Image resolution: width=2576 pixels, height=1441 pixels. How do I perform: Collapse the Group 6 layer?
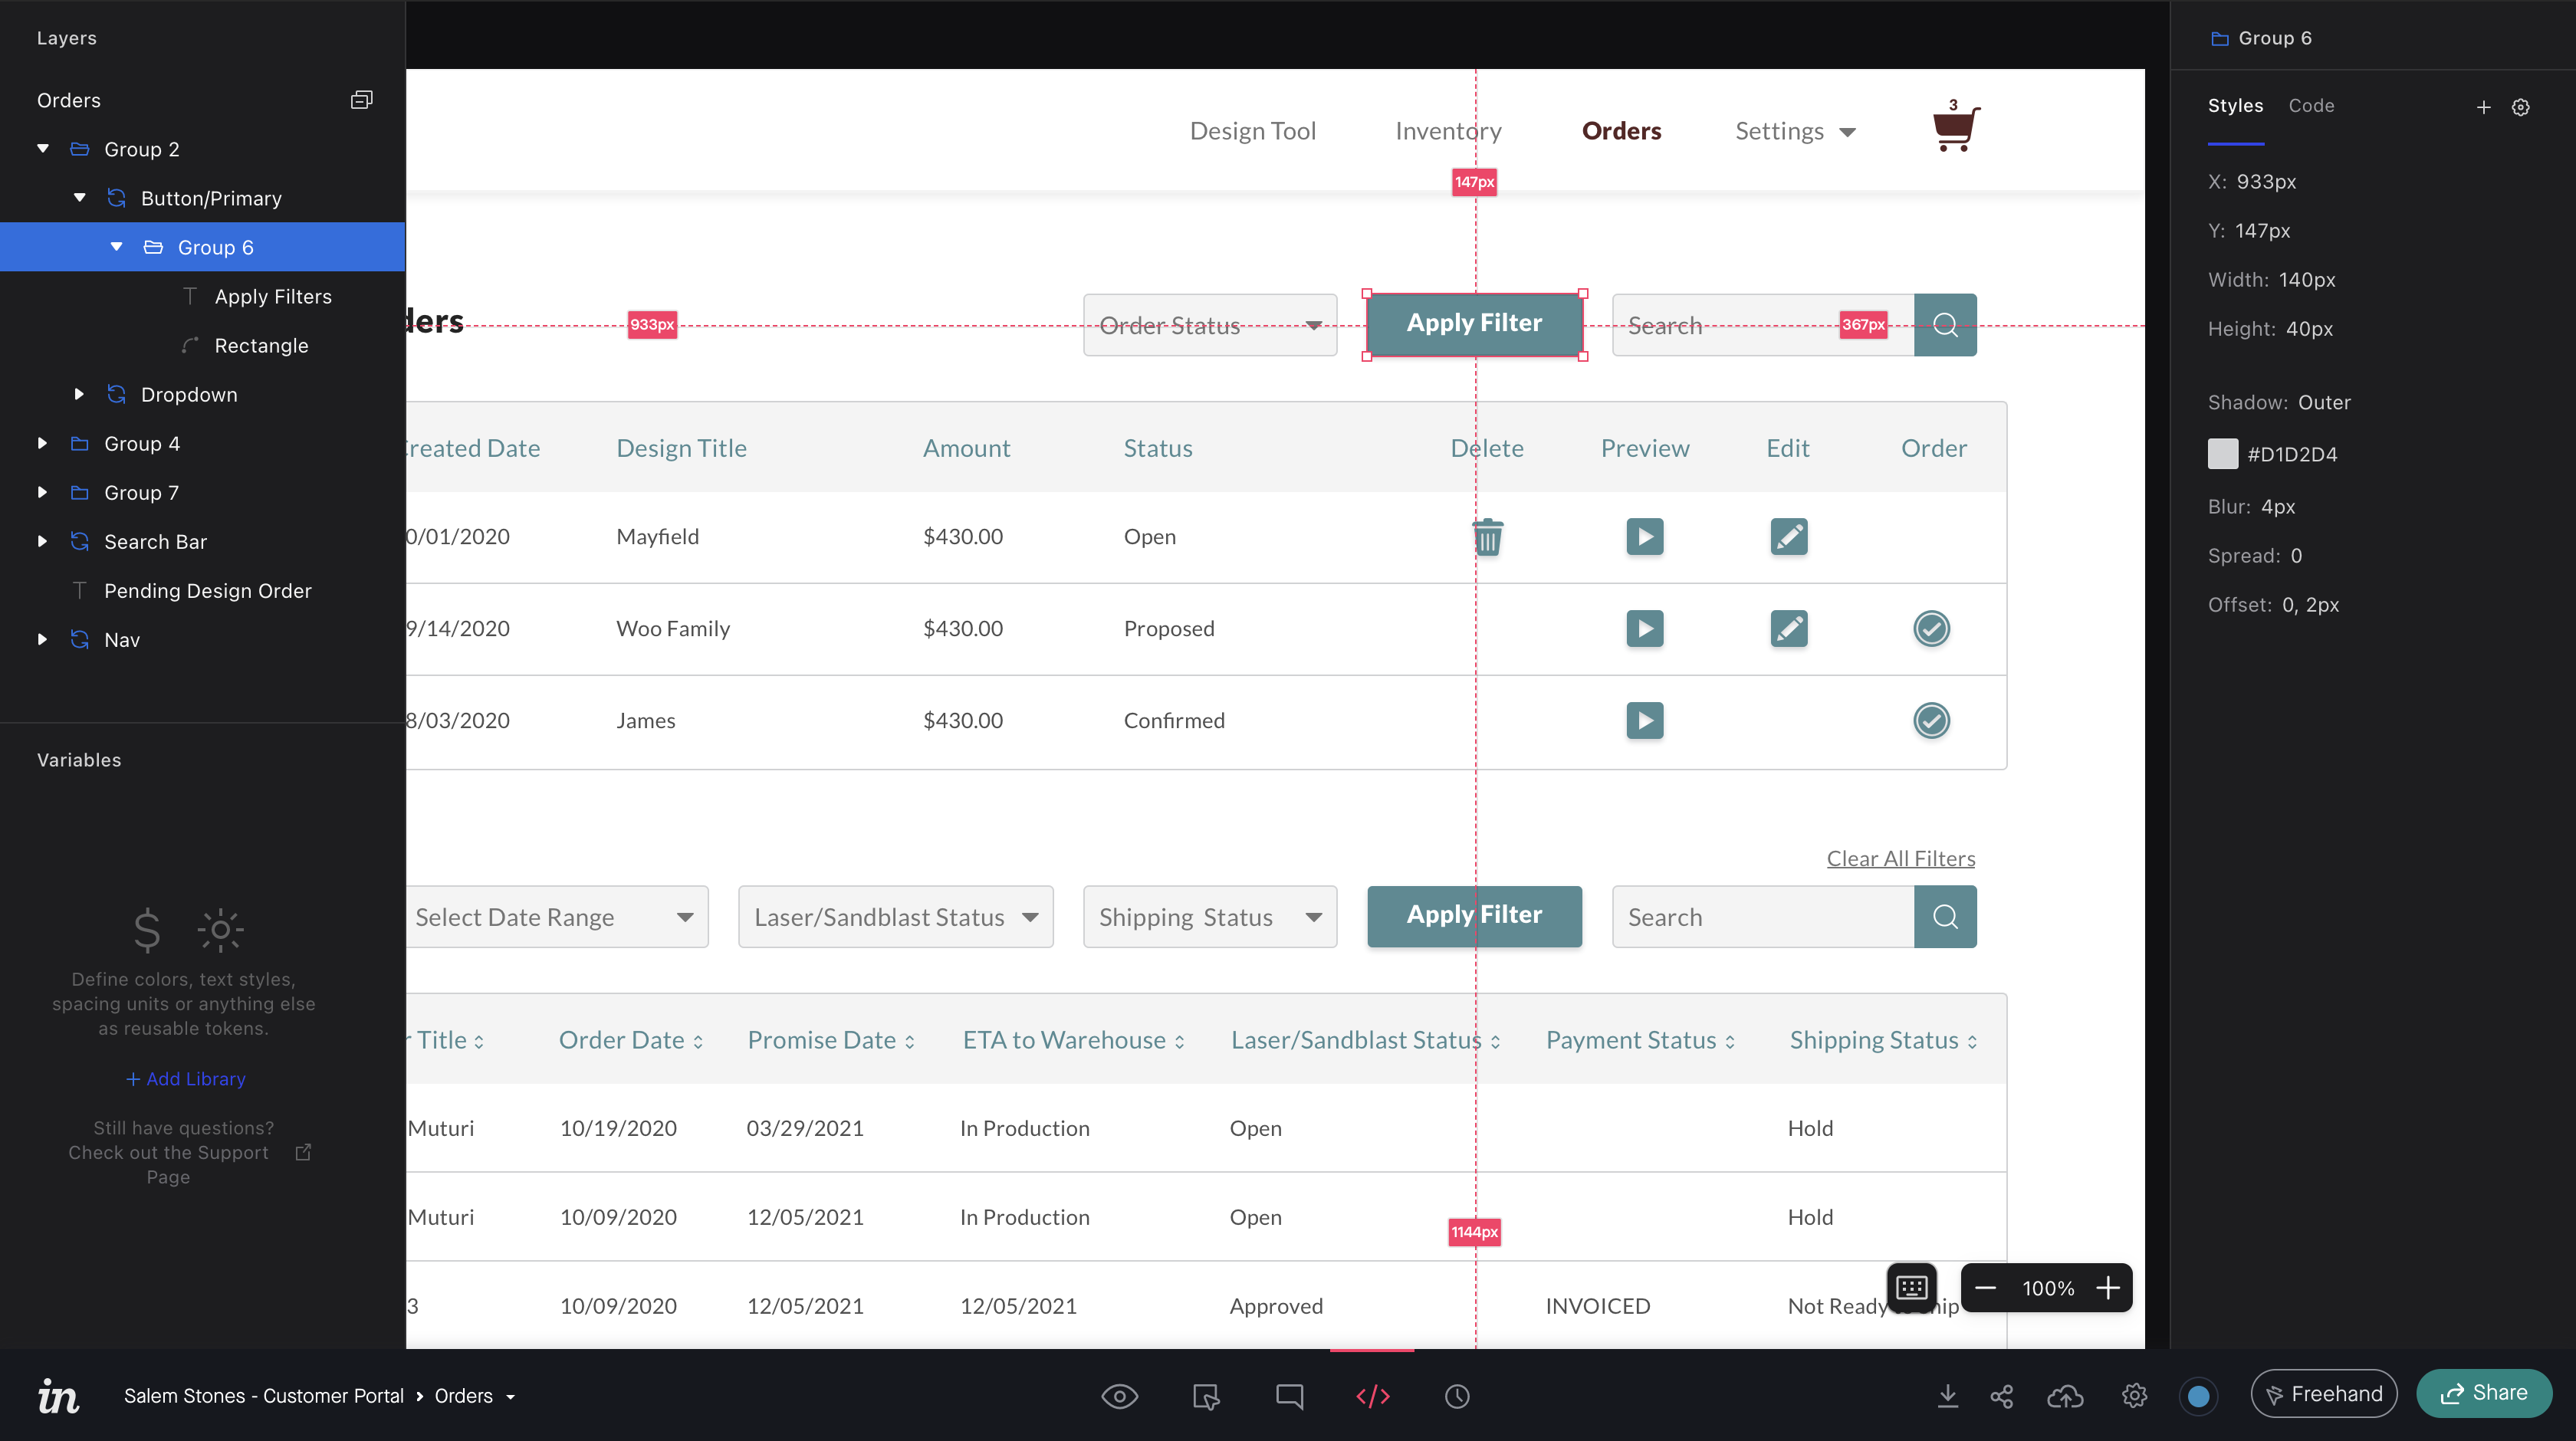(x=117, y=247)
